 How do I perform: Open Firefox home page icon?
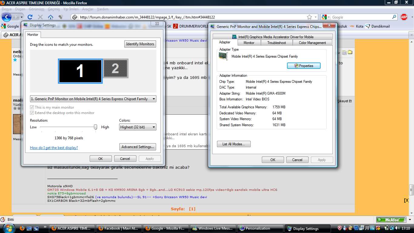[51, 17]
